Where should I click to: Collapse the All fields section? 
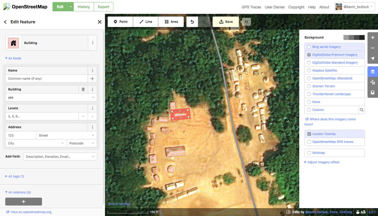(13, 58)
